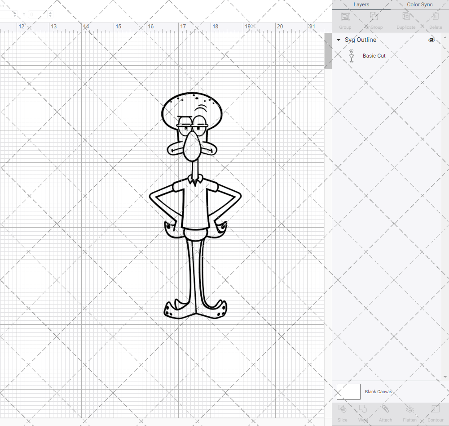Click the white Blank Canvas color swatch
Viewport: 449px width, 426px height.
click(x=348, y=391)
